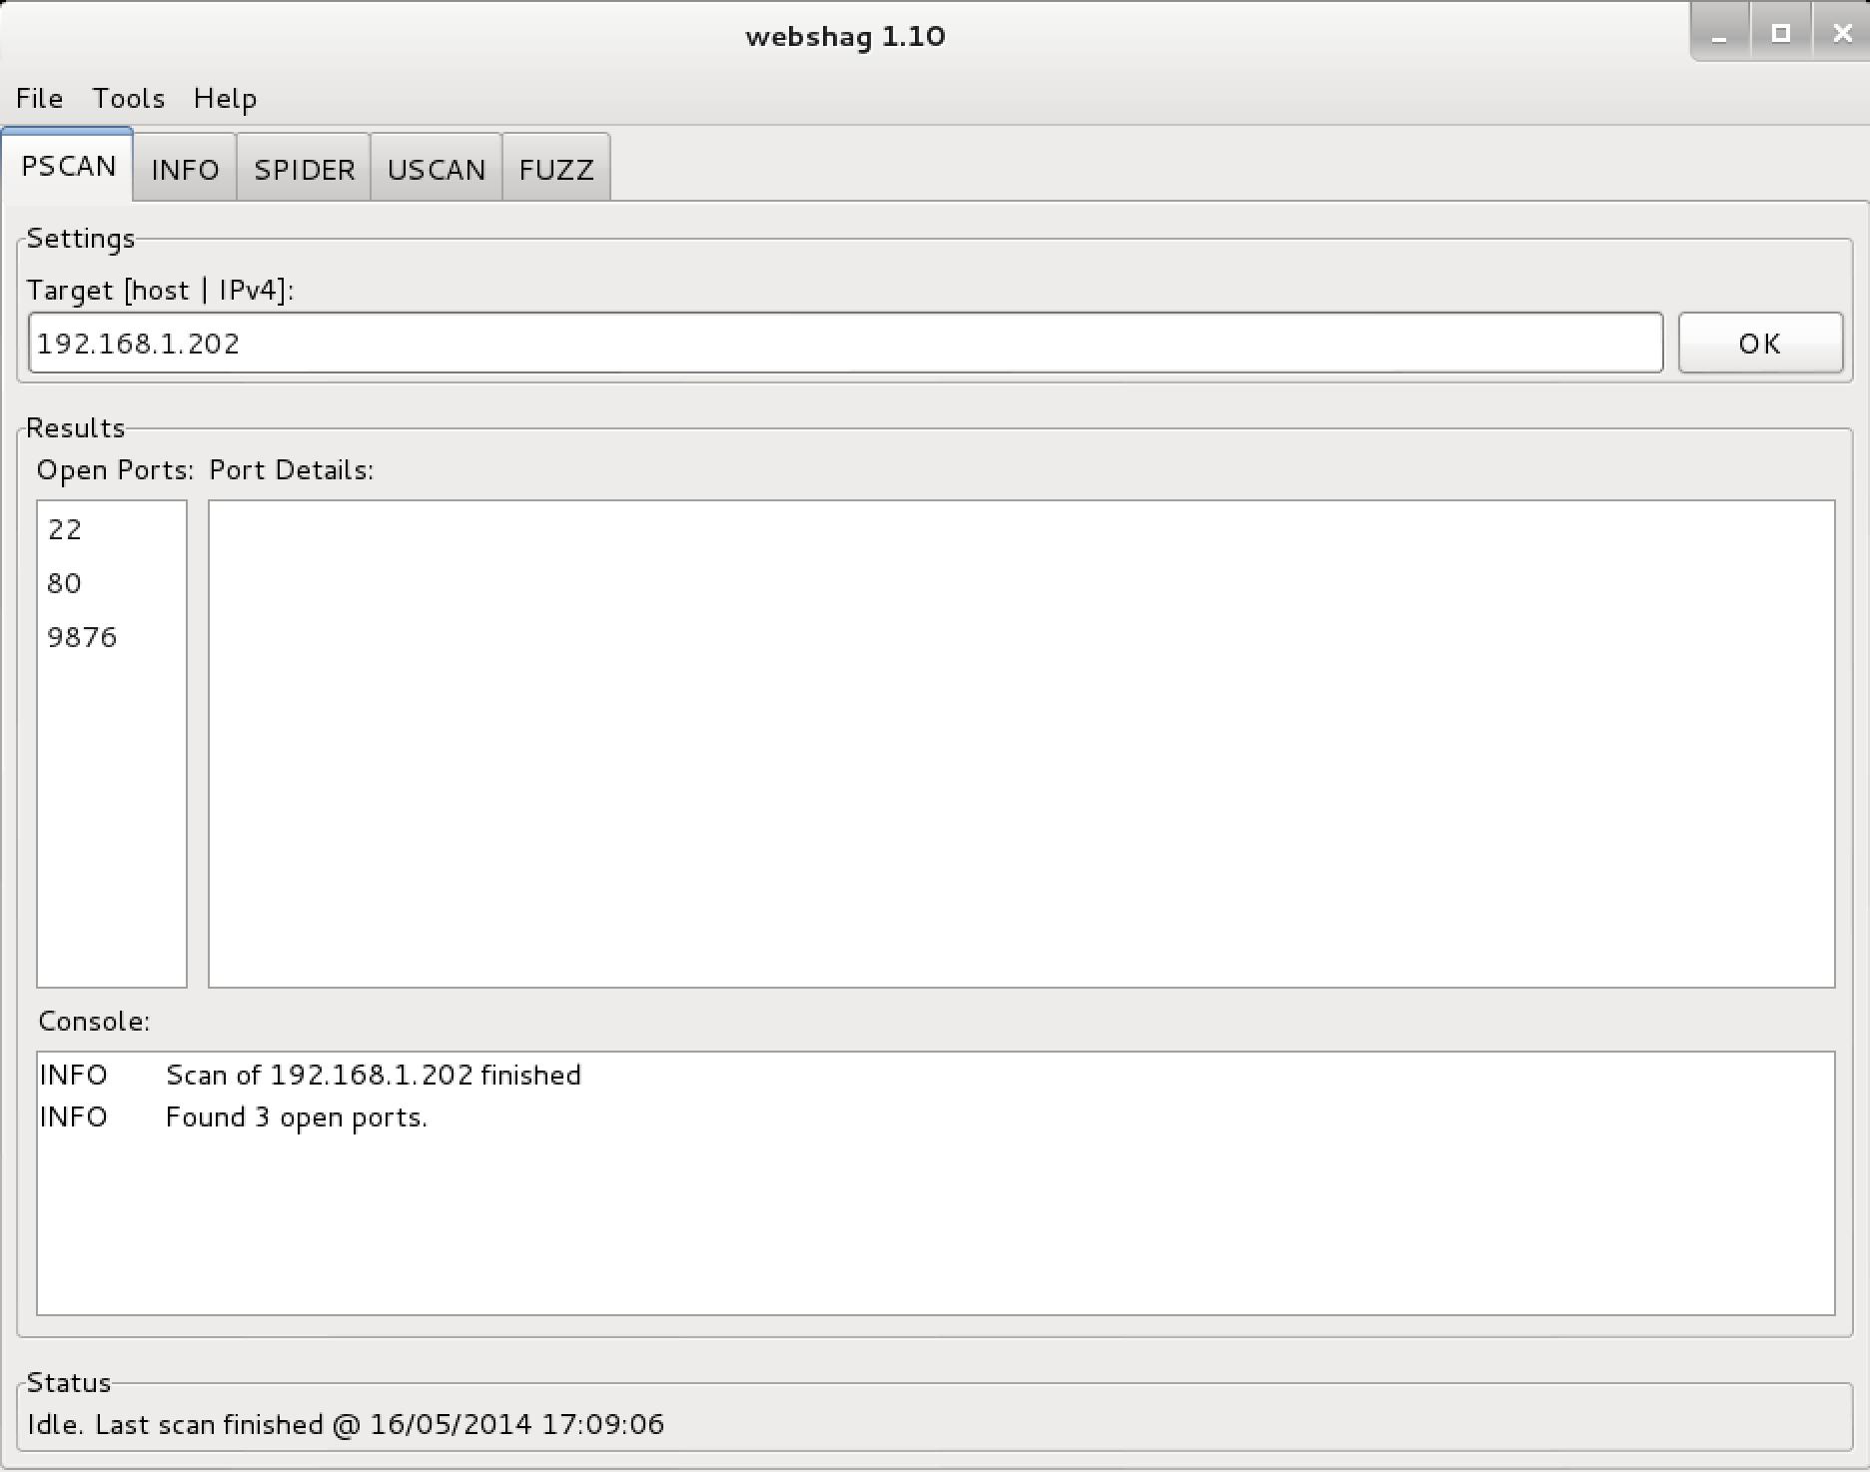Click the status bar last scan text

pyautogui.click(x=346, y=1423)
